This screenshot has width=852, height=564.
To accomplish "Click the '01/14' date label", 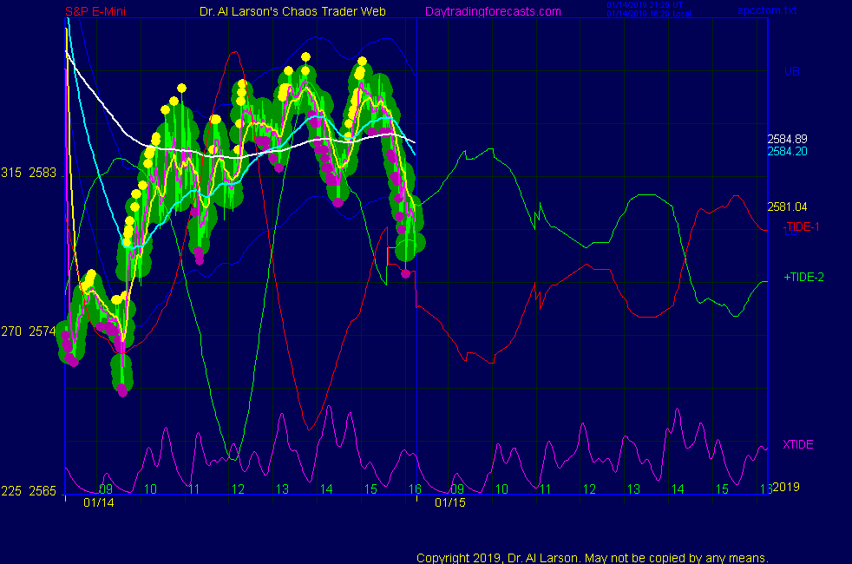I will coord(99,502).
